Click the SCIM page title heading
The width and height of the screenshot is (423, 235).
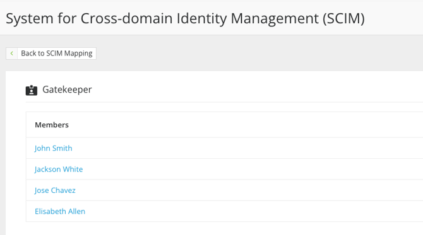(185, 18)
